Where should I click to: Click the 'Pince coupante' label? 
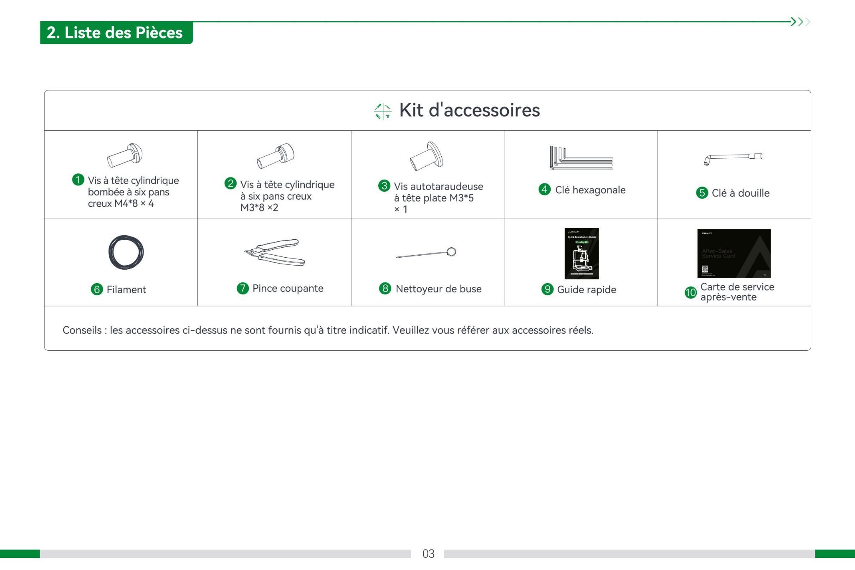(x=288, y=289)
